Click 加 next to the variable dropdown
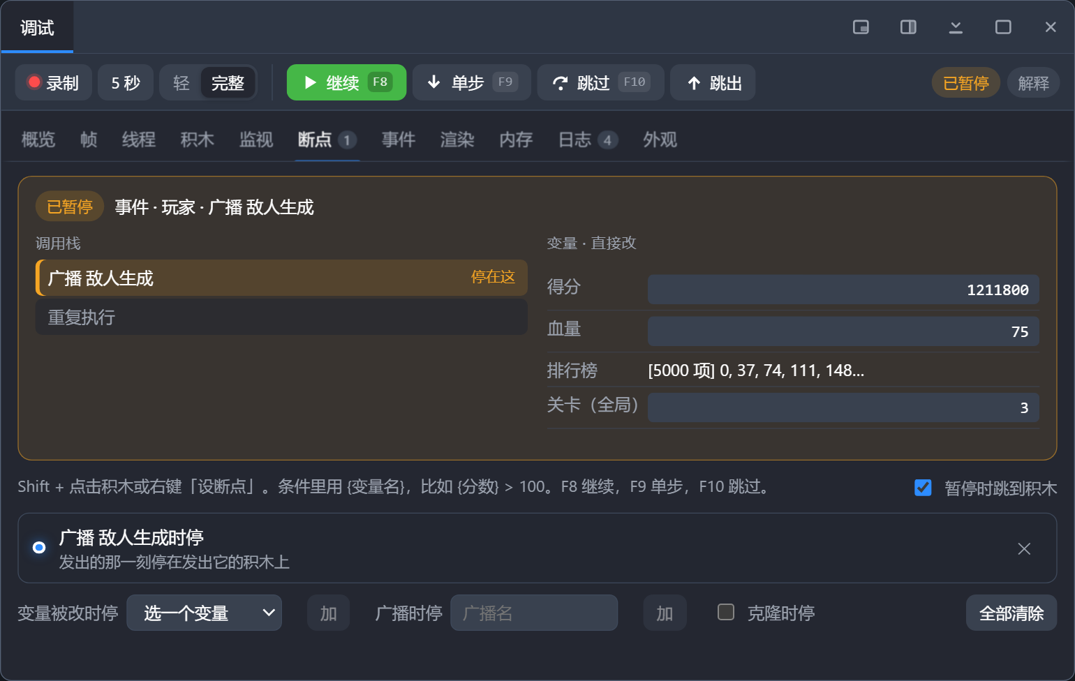This screenshot has width=1075, height=681. click(328, 613)
